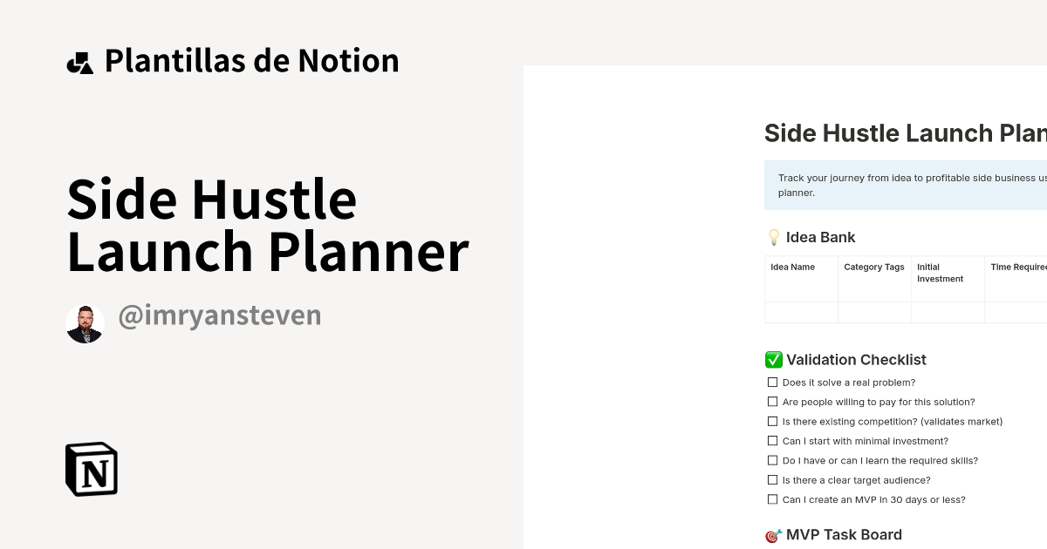Tick "Can I start with minimal investment?"
The width and height of the screenshot is (1047, 549).
coord(772,440)
